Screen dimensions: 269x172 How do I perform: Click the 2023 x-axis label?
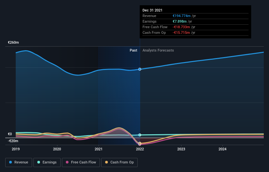pos(181,149)
